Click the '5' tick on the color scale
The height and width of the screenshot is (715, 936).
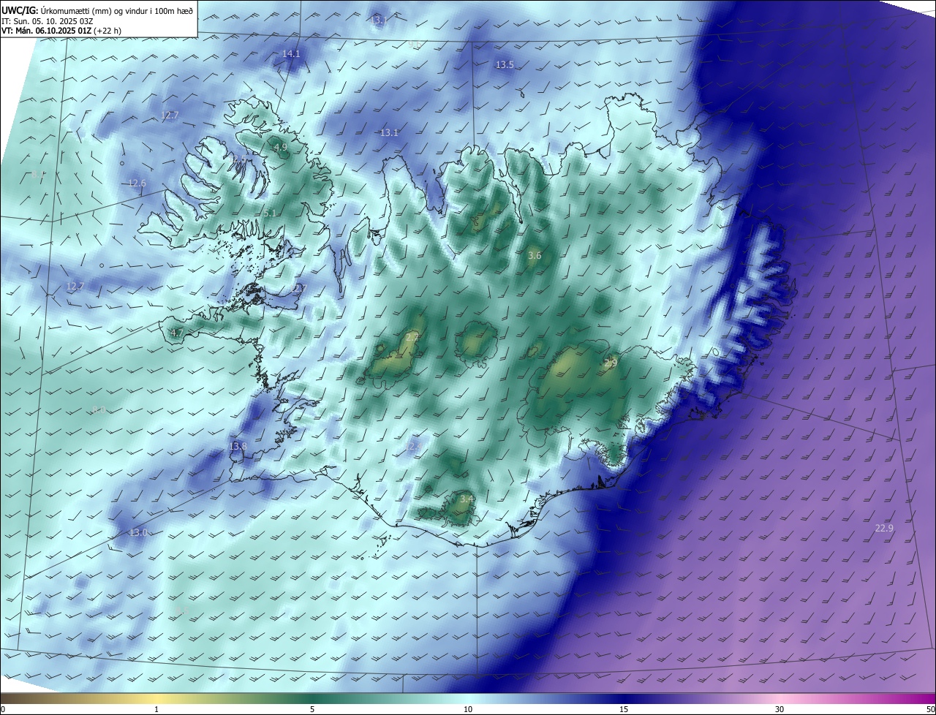[312, 710]
